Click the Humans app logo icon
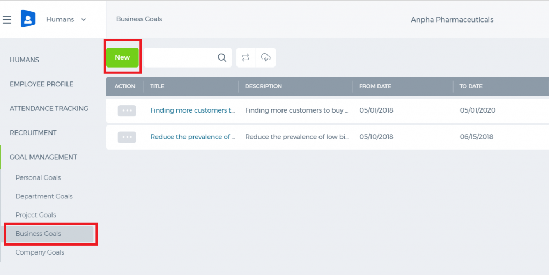 28,19
